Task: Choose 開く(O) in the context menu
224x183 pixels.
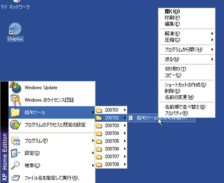Action: (x=187, y=12)
